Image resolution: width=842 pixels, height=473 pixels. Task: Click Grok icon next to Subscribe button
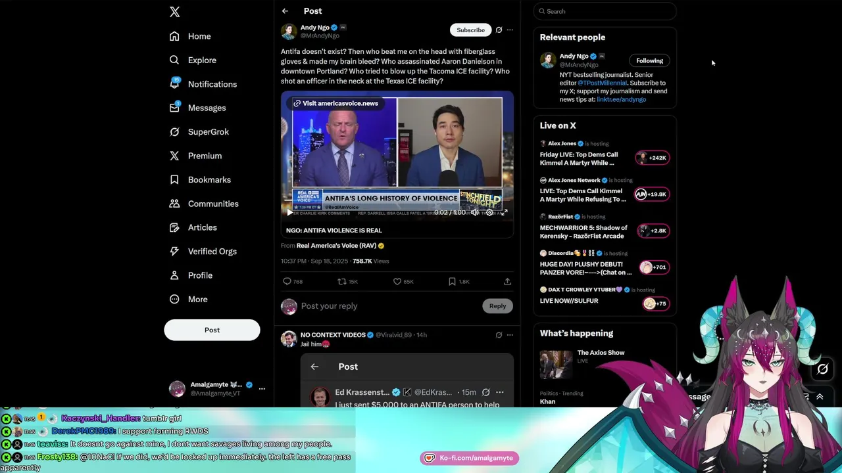click(499, 30)
